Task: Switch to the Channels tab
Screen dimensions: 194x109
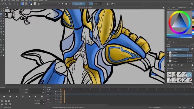Action: point(175,42)
